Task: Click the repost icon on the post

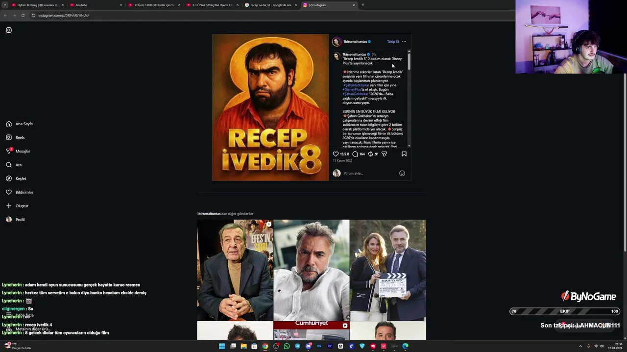Action: pos(371,154)
